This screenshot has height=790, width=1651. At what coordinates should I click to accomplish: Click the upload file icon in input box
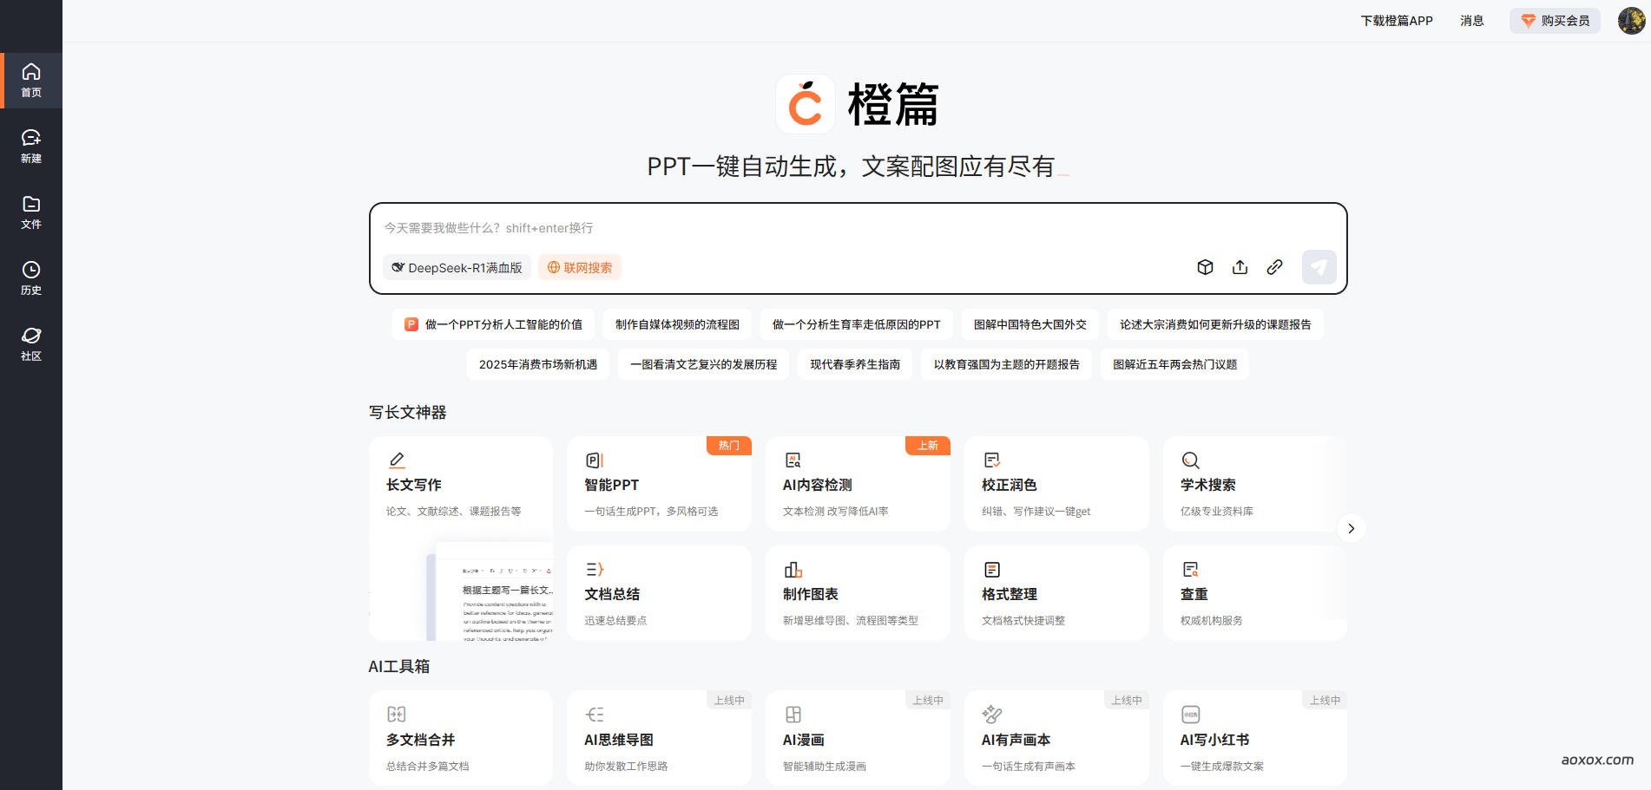(1240, 267)
